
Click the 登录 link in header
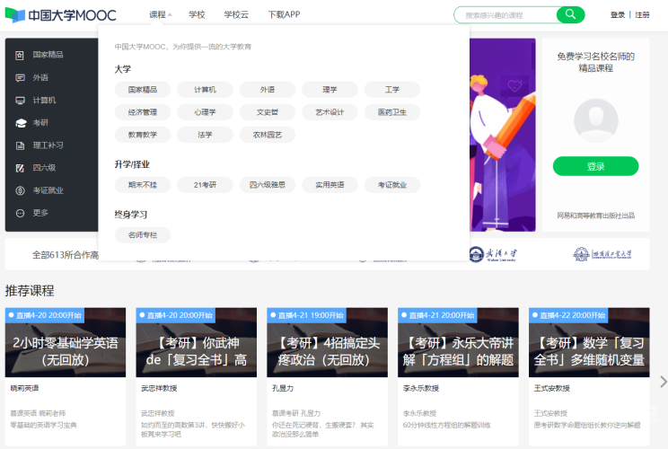(618, 15)
